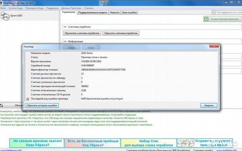242x151 pixels.
Task: Click the refresh icon beside Обновить
Action: pyautogui.click(x=1, y=105)
